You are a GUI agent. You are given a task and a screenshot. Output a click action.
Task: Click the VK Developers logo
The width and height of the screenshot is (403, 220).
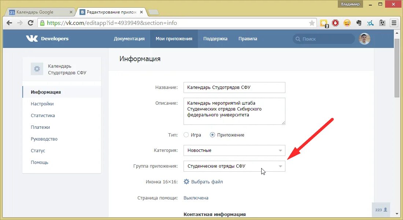47,38
